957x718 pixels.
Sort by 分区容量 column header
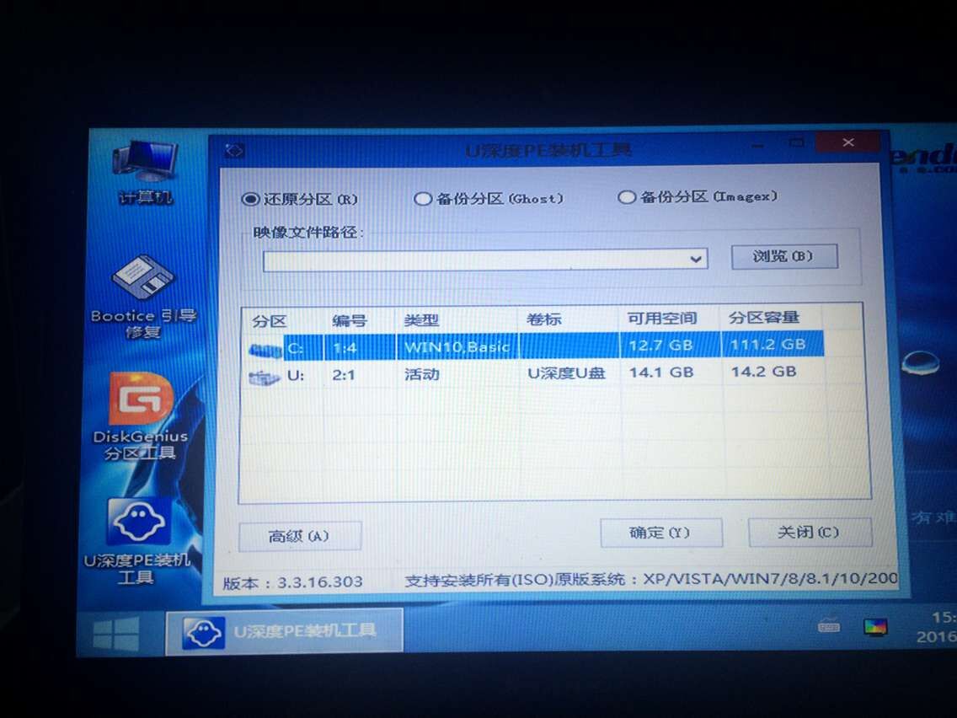pos(763,318)
